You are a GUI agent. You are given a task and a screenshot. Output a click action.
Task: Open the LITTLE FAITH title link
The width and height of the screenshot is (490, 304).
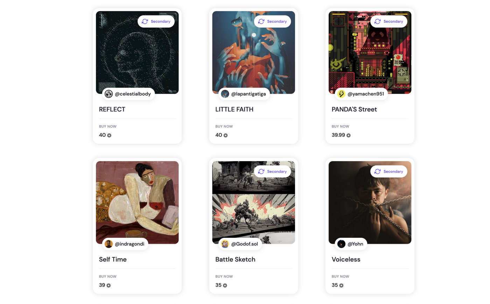coord(234,109)
